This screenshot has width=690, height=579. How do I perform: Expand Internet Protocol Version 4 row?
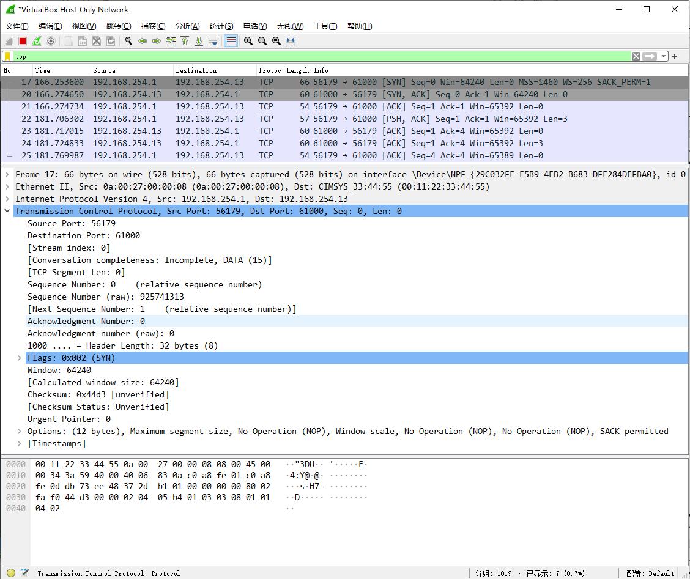tap(7, 199)
